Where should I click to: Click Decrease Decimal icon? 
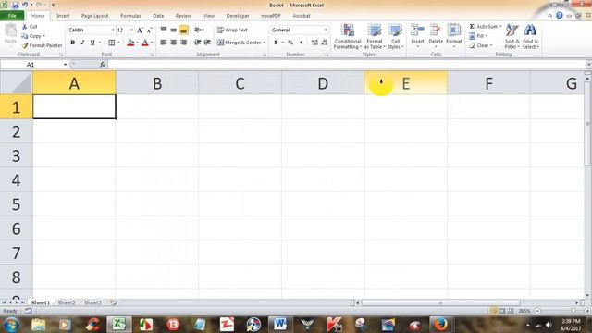click(x=325, y=43)
